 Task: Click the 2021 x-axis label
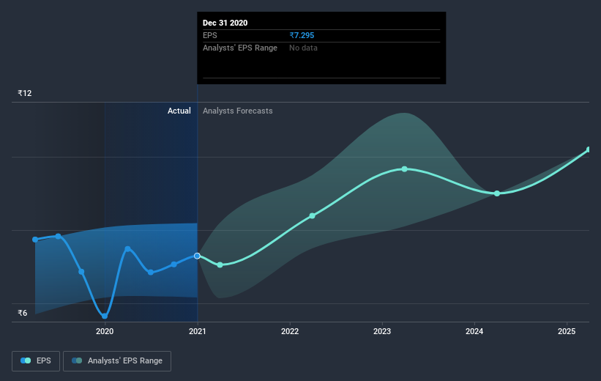[198, 331]
